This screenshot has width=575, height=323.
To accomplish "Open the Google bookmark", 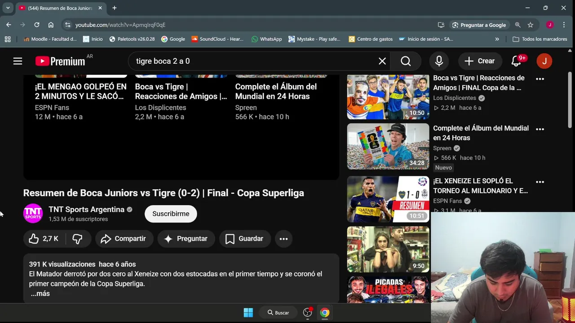I will click(173, 39).
